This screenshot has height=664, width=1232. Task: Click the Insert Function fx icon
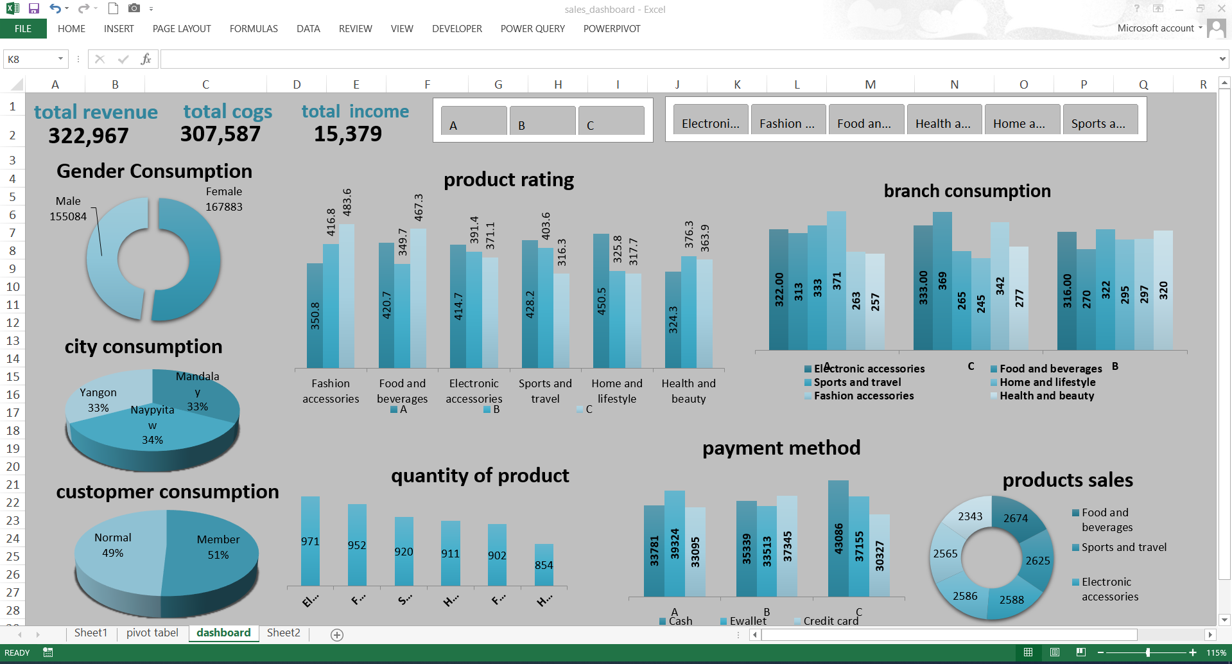tap(146, 59)
